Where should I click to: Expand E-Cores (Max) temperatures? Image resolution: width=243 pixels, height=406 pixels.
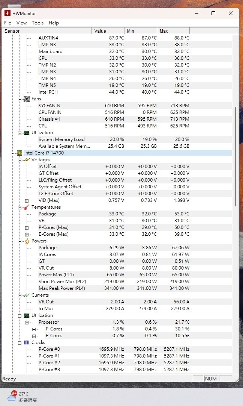tap(27, 235)
